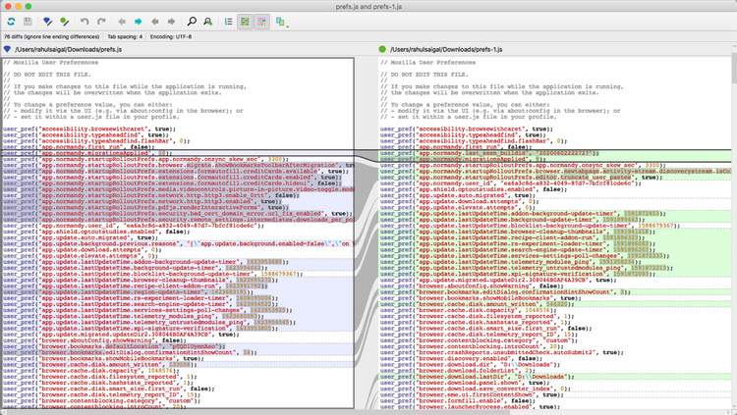Undo the last change

[x=85, y=21]
